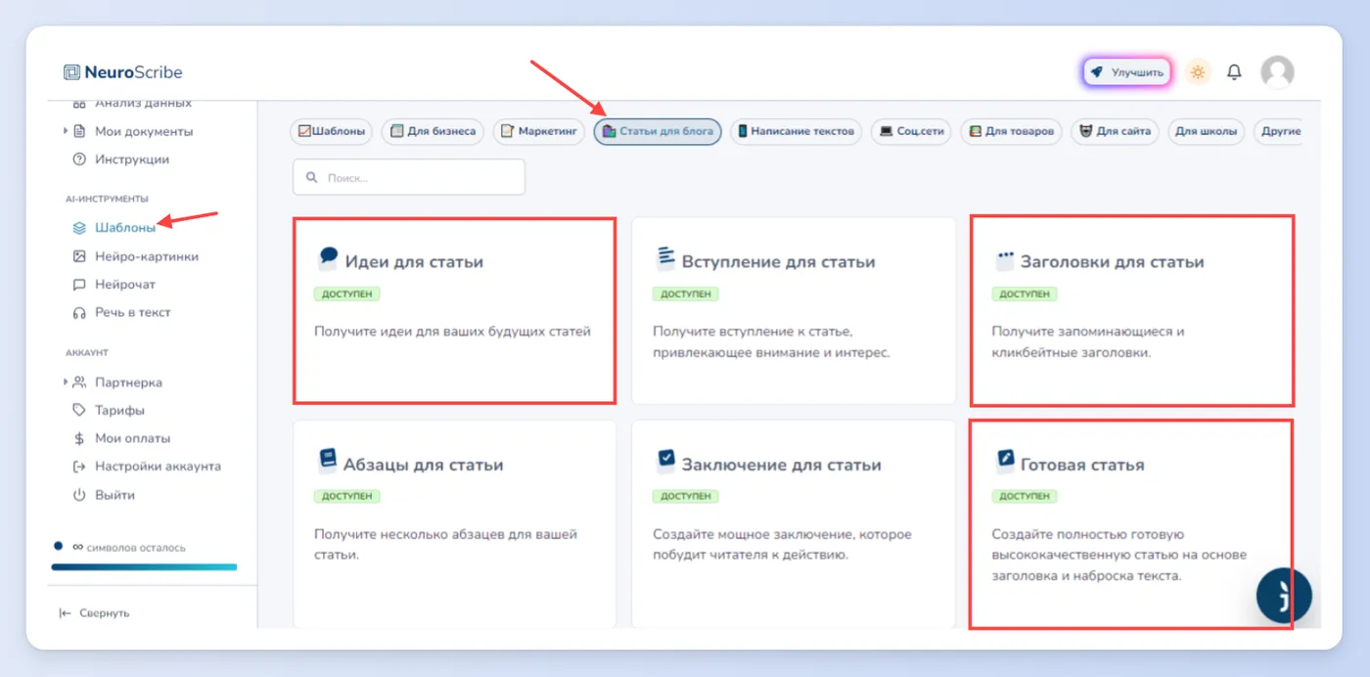Click the power icon next to Выйти
1370x677 pixels.
pos(79,495)
